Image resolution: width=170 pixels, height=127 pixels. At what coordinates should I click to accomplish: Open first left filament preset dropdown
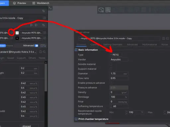[x=5, y=33]
